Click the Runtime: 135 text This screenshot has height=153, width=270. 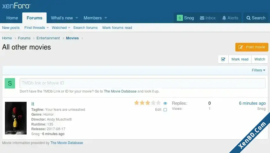[42, 124]
